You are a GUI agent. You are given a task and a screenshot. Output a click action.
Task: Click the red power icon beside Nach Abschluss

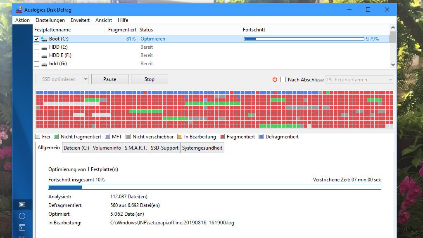click(x=275, y=80)
